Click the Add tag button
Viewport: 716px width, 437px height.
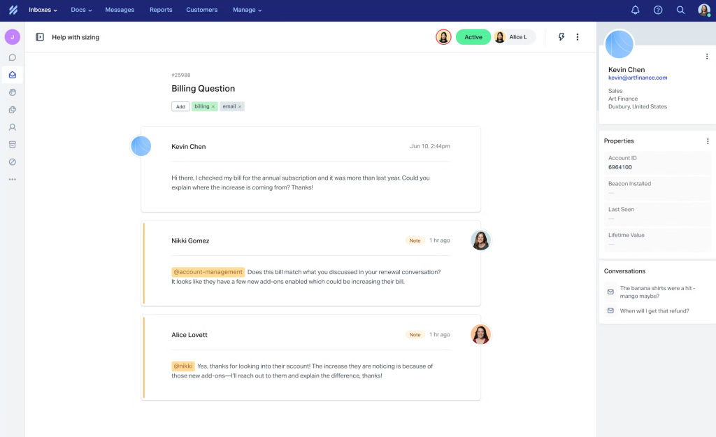click(x=180, y=106)
